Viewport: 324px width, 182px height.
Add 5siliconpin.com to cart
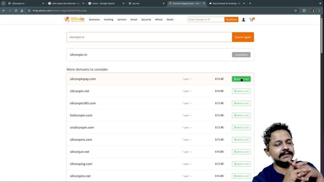241,115
